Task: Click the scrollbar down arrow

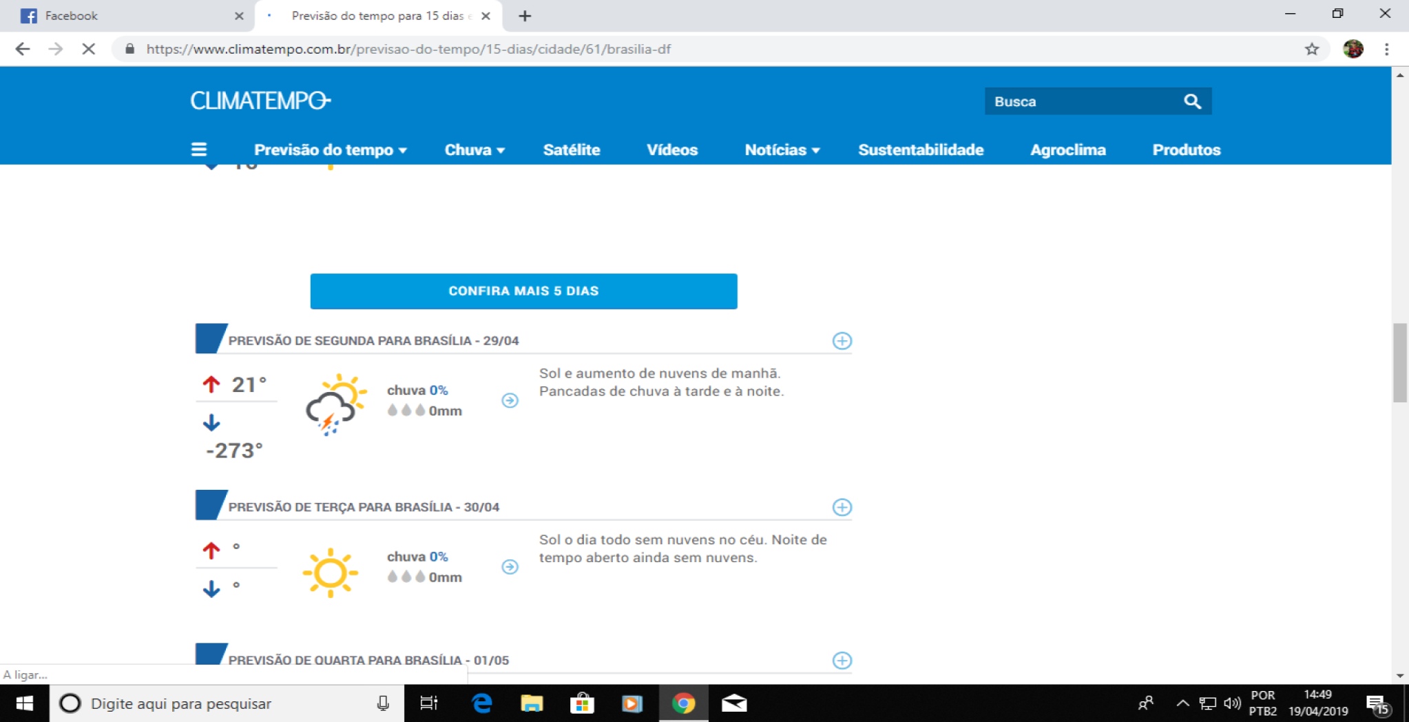Action: (x=1399, y=676)
